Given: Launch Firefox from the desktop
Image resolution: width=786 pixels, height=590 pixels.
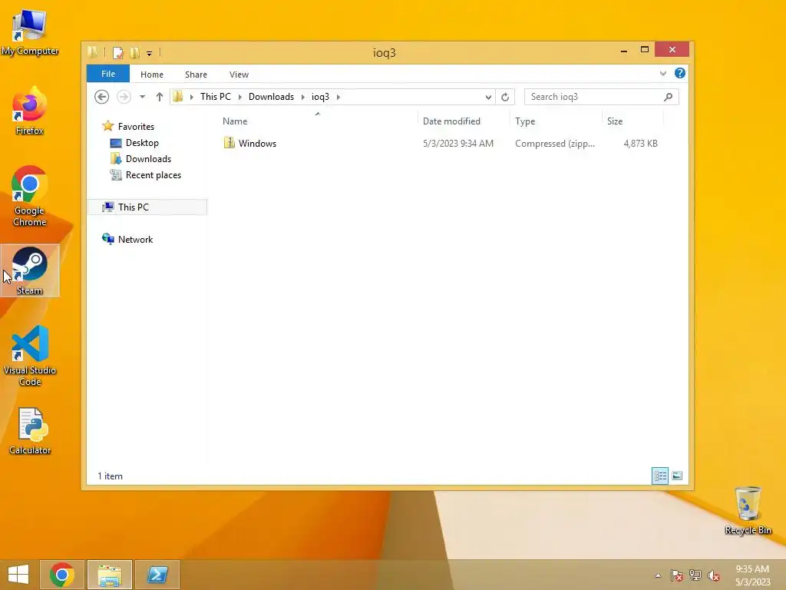Looking at the screenshot, I should pyautogui.click(x=30, y=111).
